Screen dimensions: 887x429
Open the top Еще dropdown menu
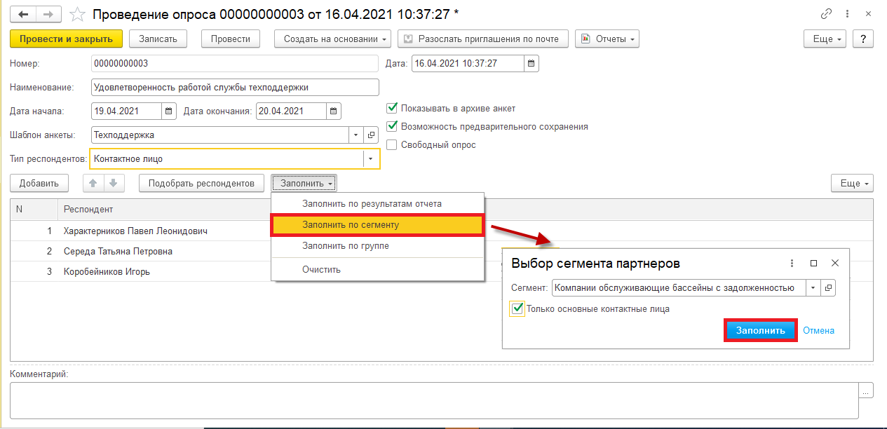coord(825,39)
